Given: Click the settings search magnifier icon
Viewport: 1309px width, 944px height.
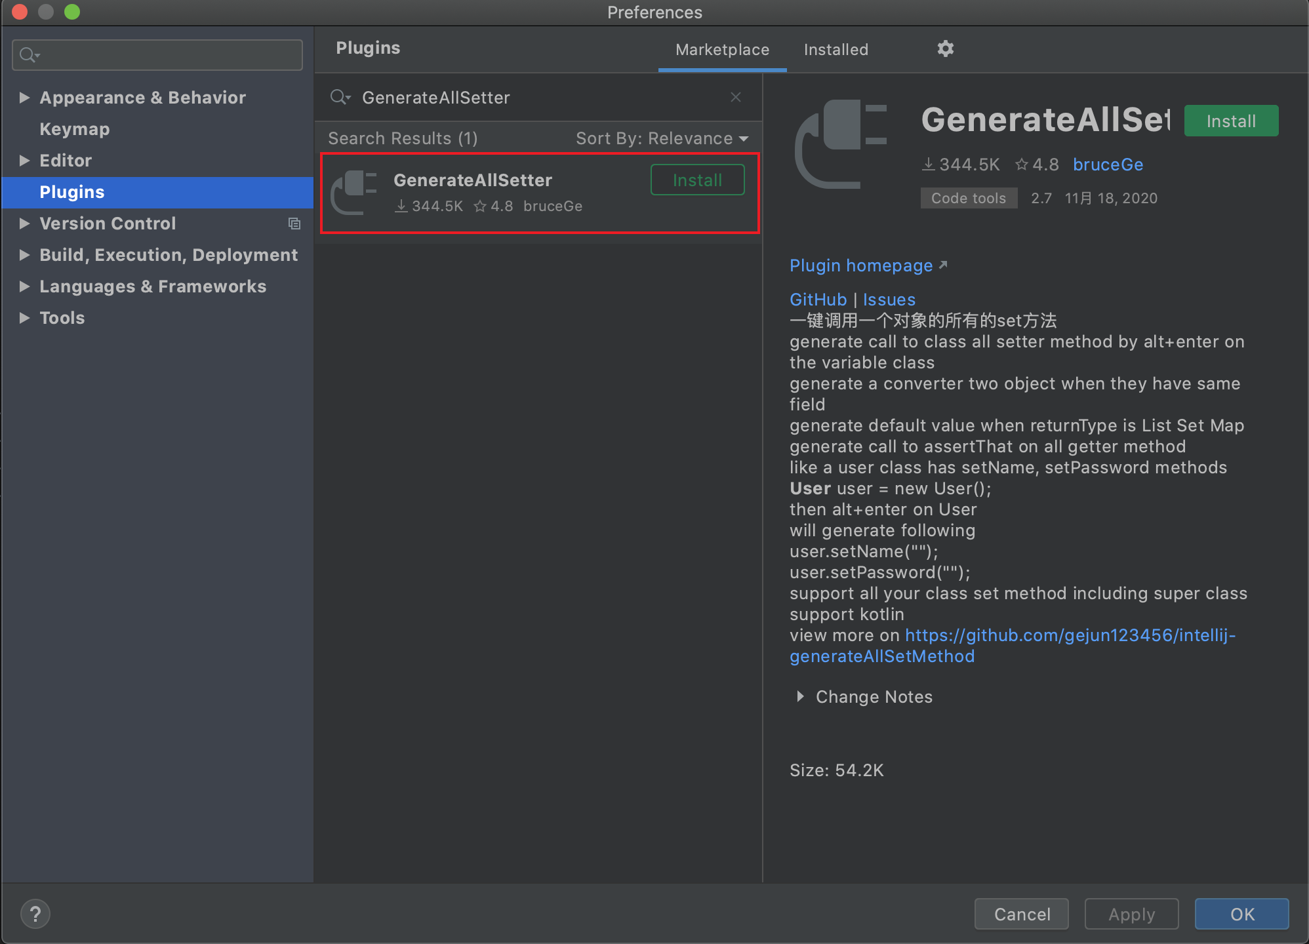Looking at the screenshot, I should [x=30, y=55].
